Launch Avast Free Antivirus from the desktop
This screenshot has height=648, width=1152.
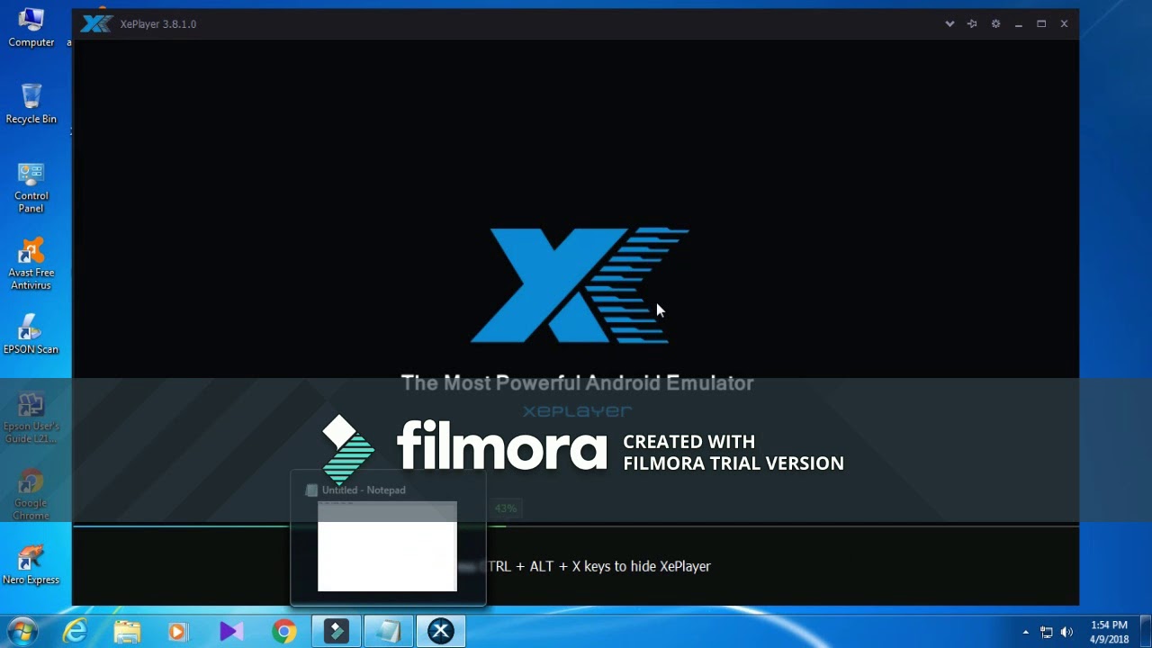coord(31,264)
